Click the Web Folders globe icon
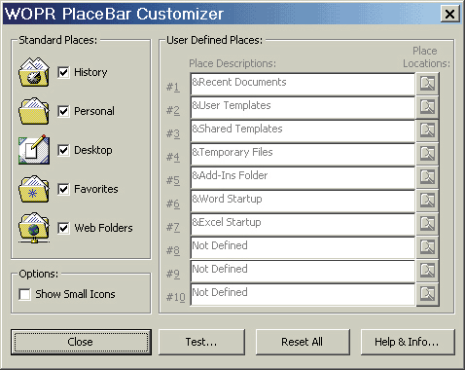Screen dimensions: 465x370 coord(34,228)
